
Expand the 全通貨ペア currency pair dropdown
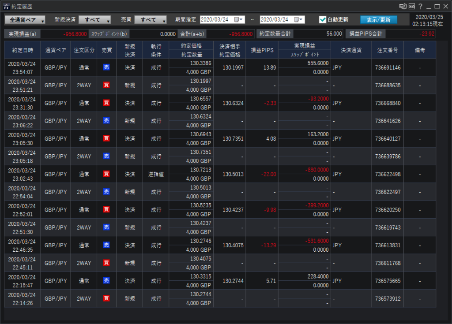pyautogui.click(x=25, y=20)
